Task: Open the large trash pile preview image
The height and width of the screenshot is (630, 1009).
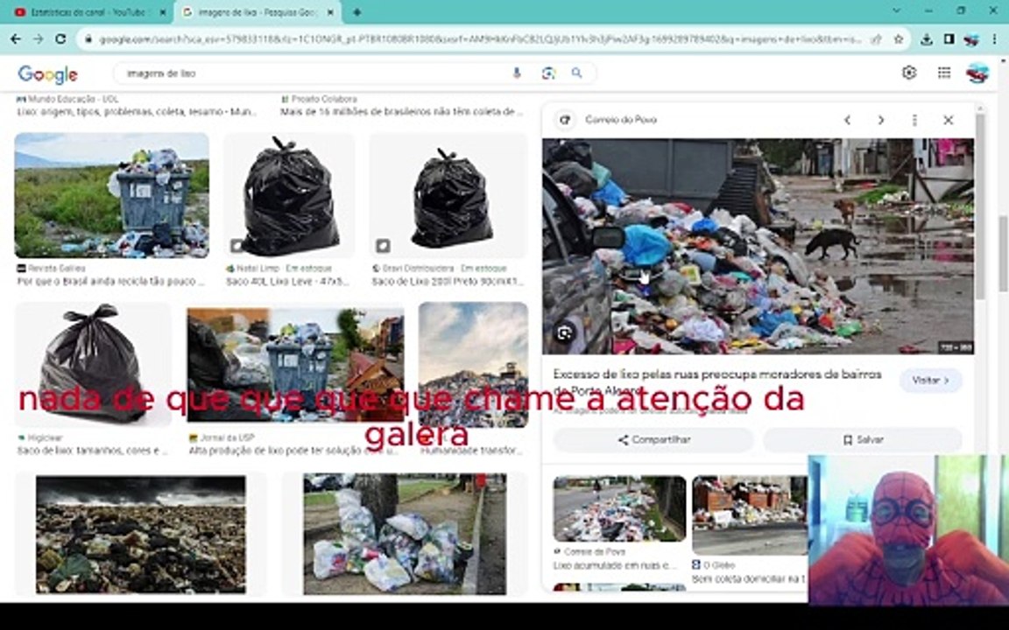Action: pyautogui.click(x=758, y=246)
